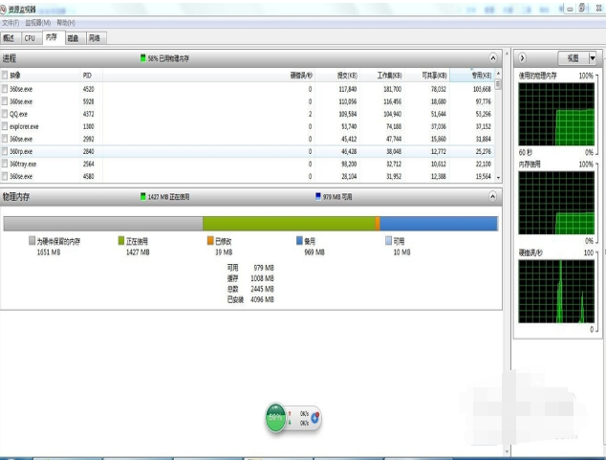Click the green 正在使用 legend square
The width and height of the screenshot is (606, 460).
(x=121, y=241)
